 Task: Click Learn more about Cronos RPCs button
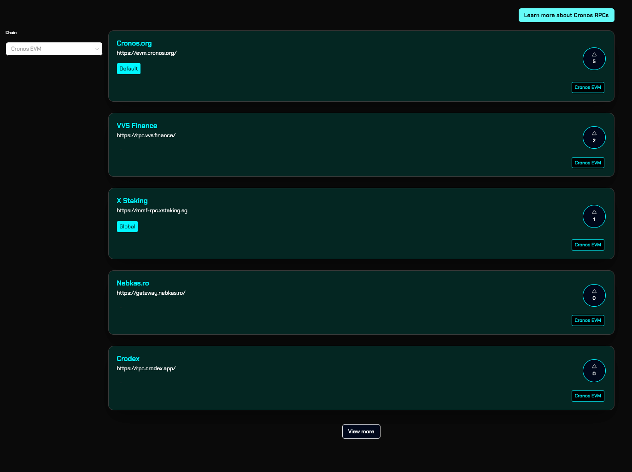point(566,15)
